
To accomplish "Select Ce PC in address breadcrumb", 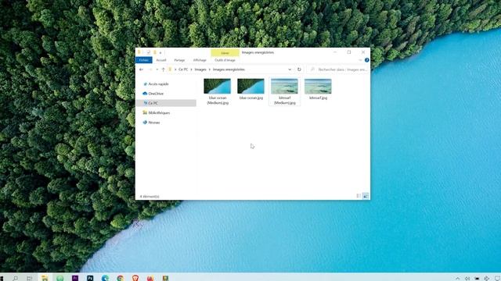I will (x=183, y=69).
